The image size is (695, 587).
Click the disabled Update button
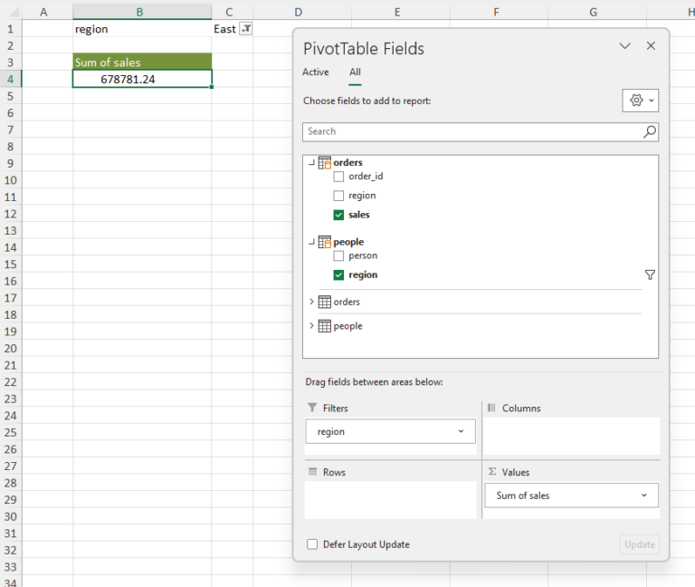point(639,544)
